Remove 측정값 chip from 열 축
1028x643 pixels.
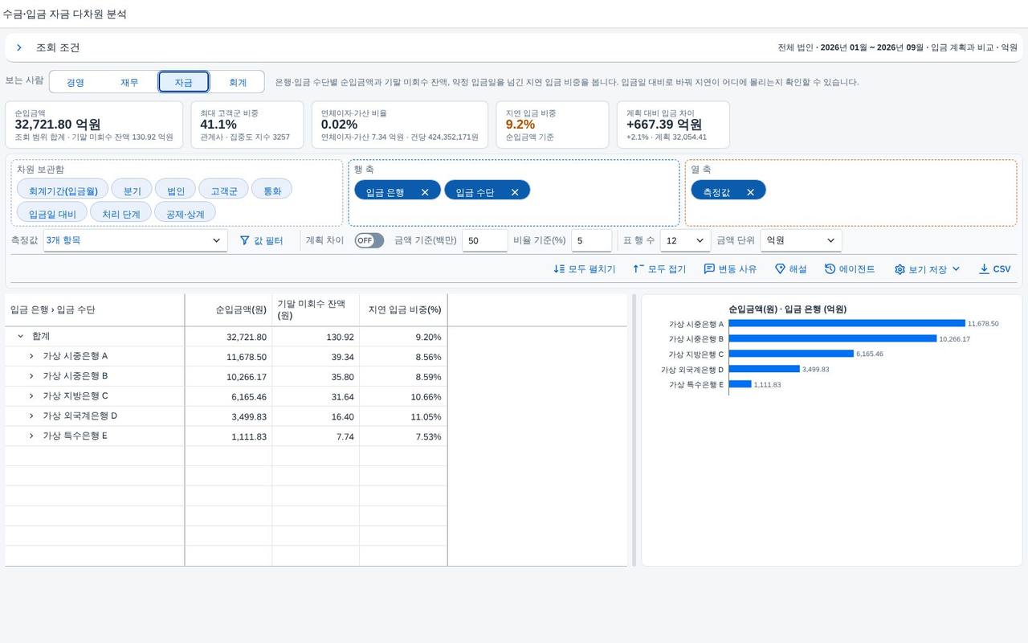(x=750, y=192)
